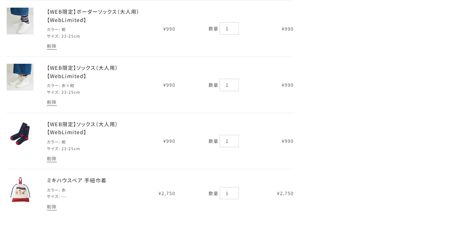Focus quantity field for border socks
Image resolution: width=456 pixels, height=240 pixels.
click(229, 29)
